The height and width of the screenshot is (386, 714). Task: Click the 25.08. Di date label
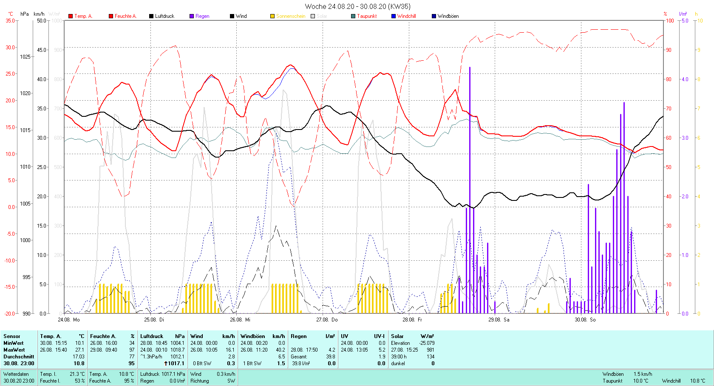154,320
